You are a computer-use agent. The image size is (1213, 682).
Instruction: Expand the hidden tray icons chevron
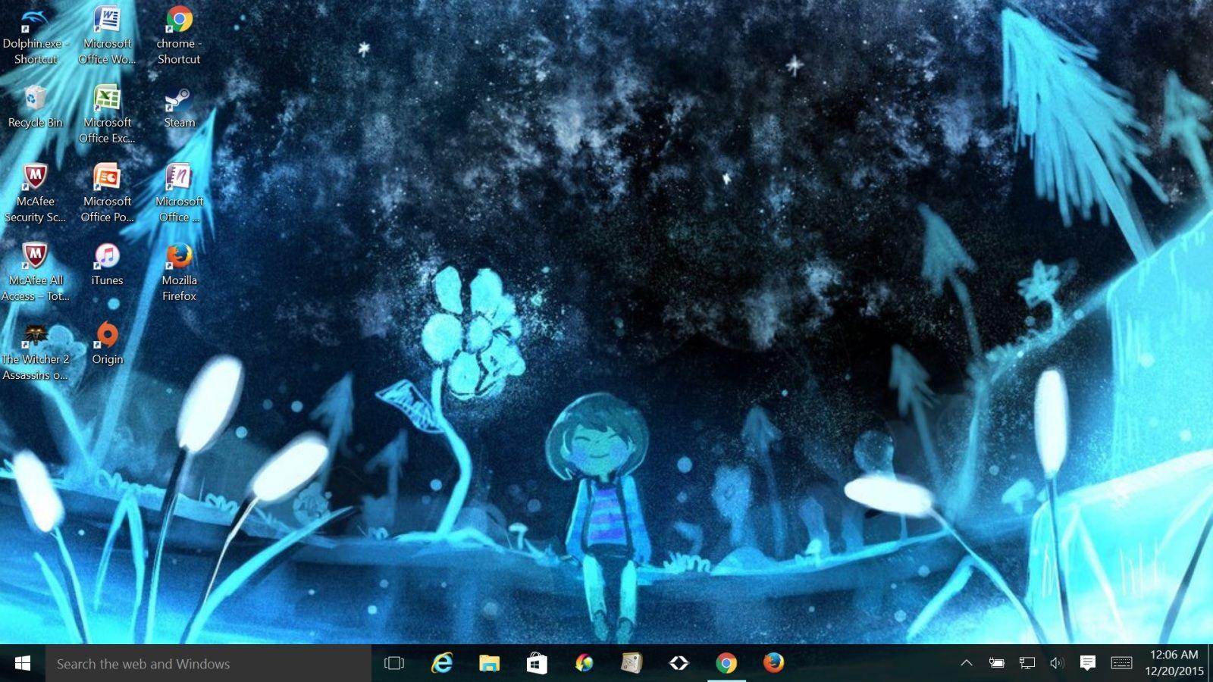pyautogui.click(x=967, y=663)
